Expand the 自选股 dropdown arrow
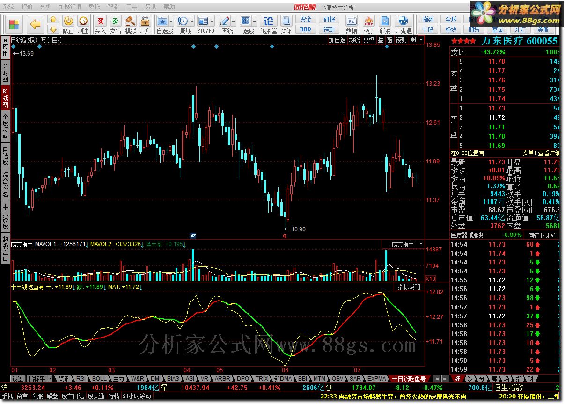565x404 pixels. (x=171, y=21)
